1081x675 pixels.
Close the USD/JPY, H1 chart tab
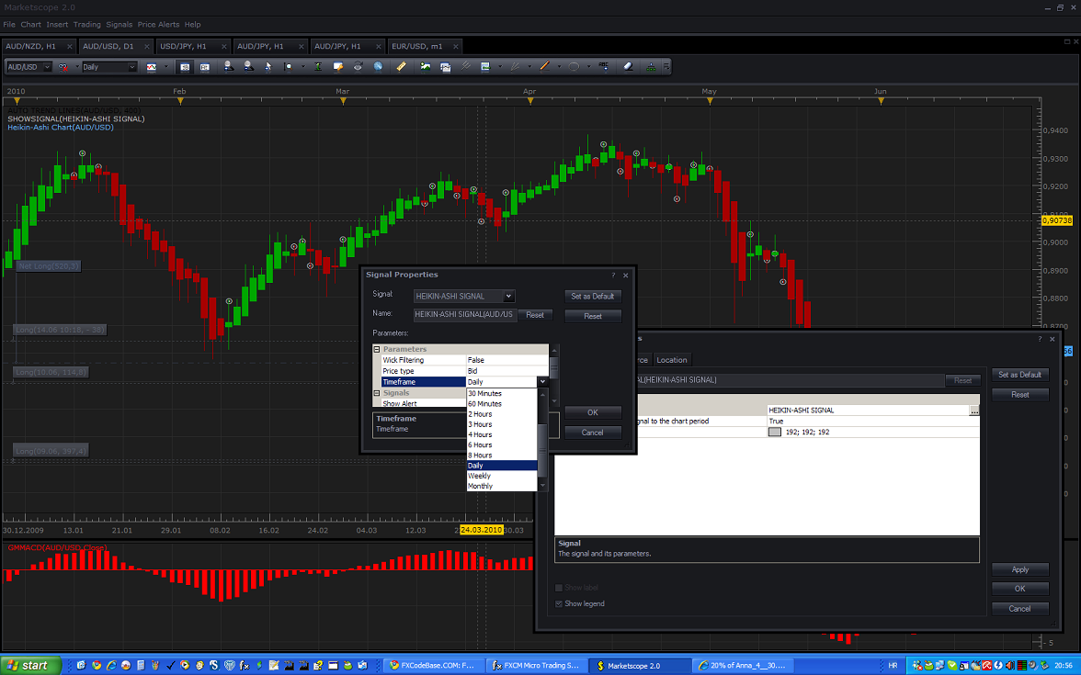tap(224, 46)
